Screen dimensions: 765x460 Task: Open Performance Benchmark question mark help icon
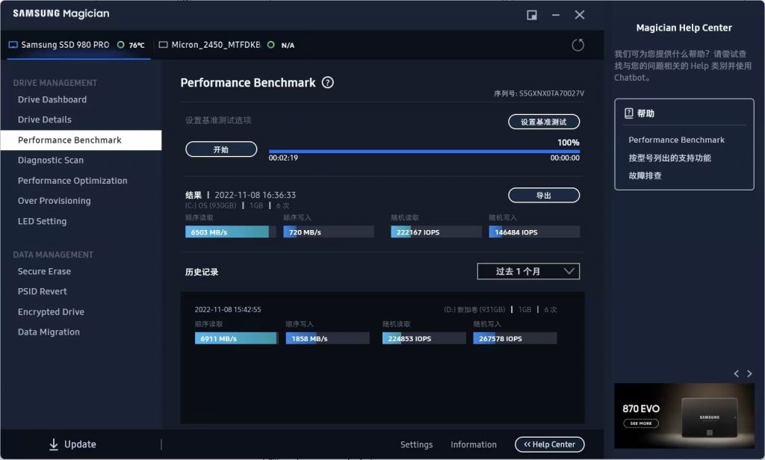pos(327,83)
